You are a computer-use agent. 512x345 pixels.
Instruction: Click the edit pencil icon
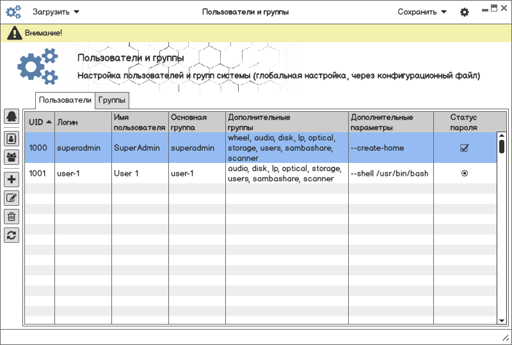point(12,198)
